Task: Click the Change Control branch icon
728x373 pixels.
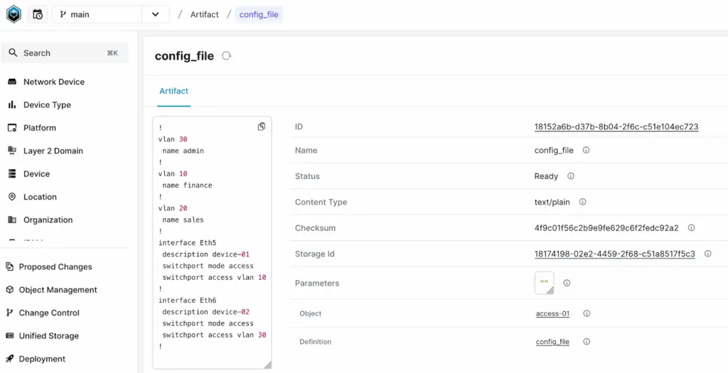Action: pyautogui.click(x=9, y=313)
